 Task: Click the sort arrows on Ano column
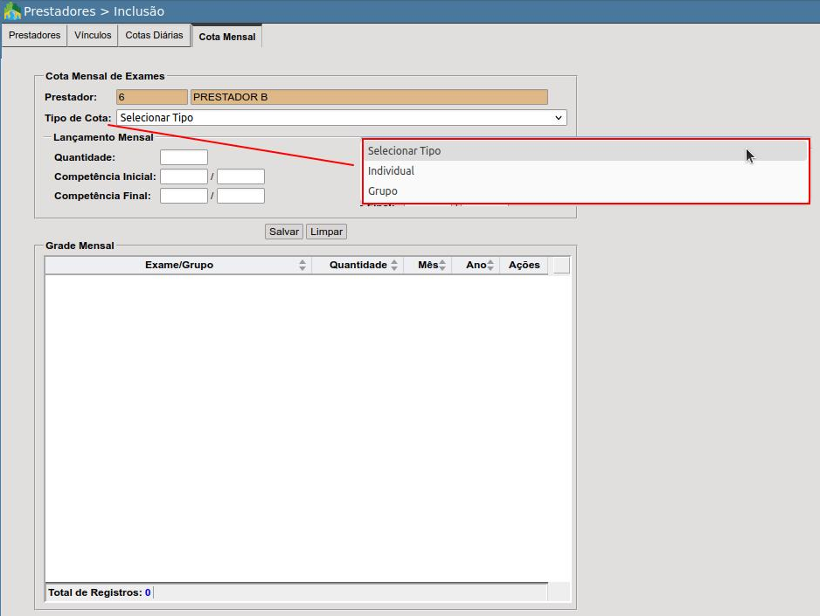[491, 266]
